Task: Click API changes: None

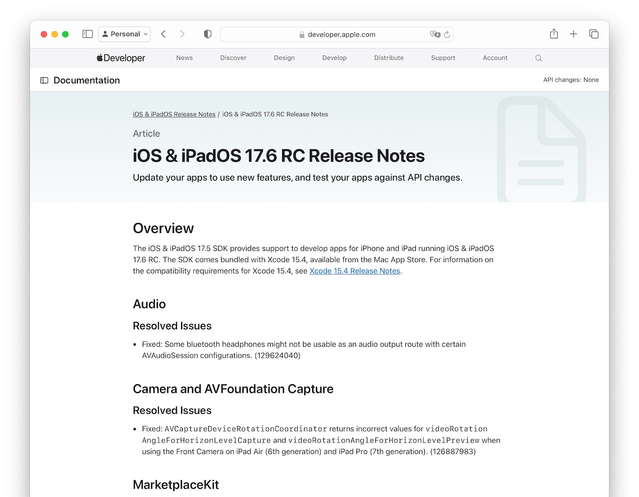Action: [x=571, y=80]
